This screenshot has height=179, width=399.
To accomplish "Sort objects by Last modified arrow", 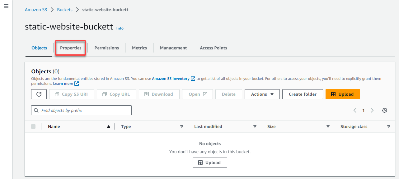I will pyautogui.click(x=255, y=126).
